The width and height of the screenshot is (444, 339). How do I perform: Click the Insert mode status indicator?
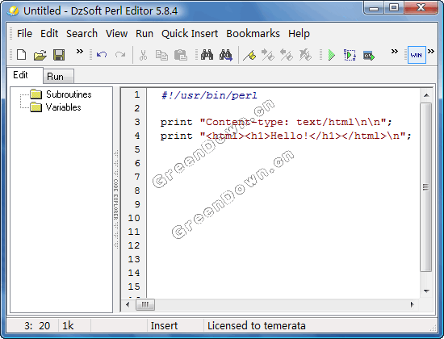[x=164, y=326]
